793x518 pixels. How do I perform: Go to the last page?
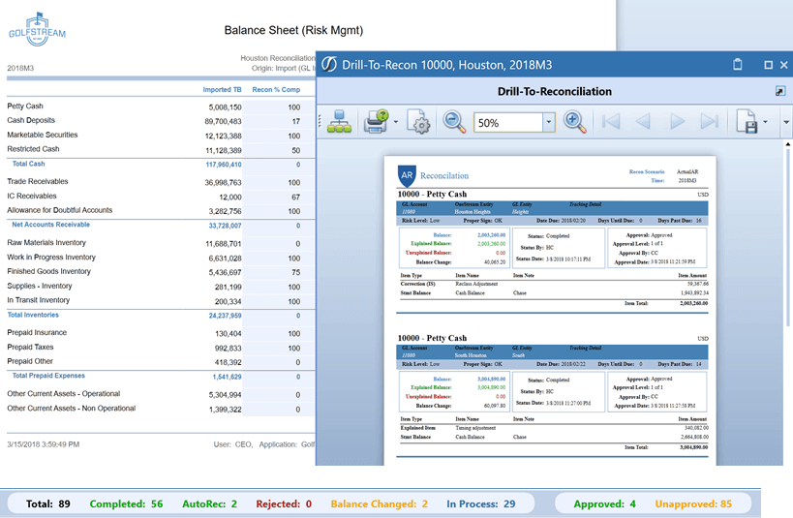pyautogui.click(x=709, y=122)
